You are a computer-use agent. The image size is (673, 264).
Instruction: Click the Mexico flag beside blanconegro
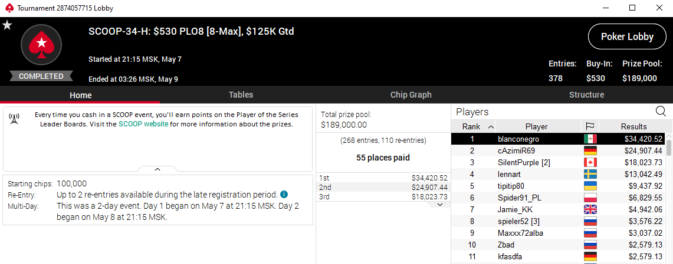tap(589, 139)
